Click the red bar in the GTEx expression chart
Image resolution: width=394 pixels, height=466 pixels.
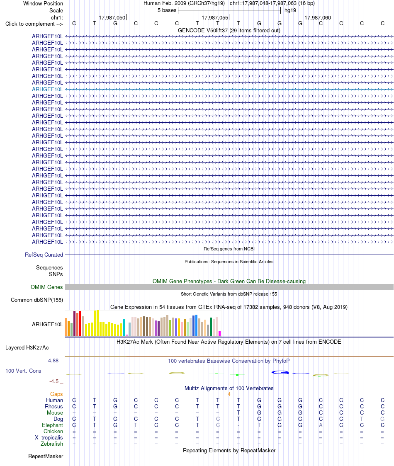tap(80, 323)
